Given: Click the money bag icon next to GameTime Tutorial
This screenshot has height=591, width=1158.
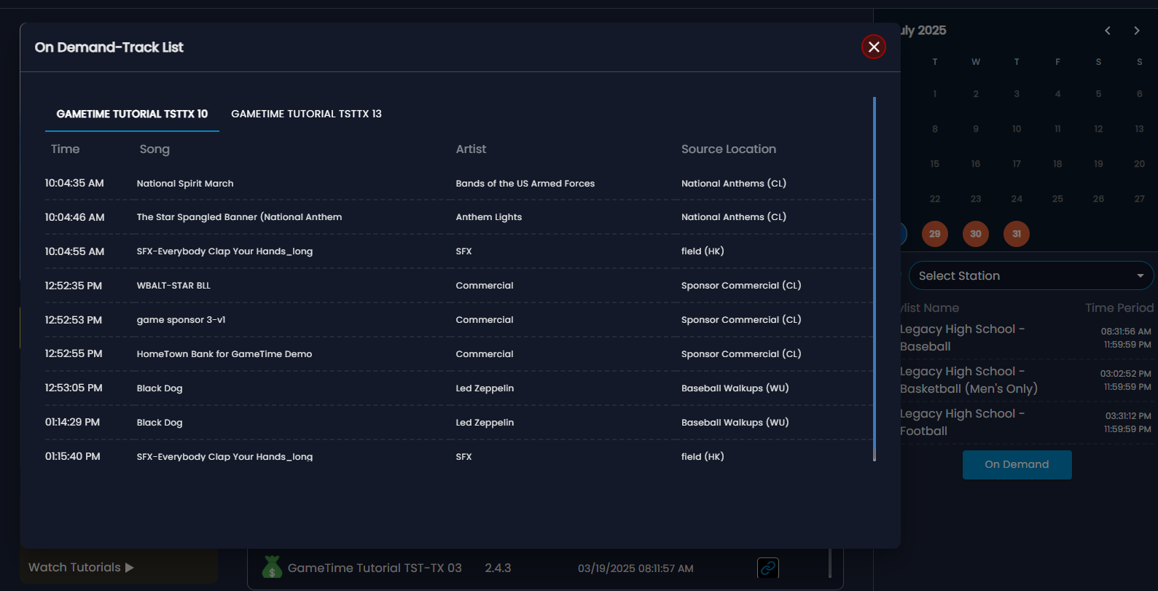Looking at the screenshot, I should point(272,567).
